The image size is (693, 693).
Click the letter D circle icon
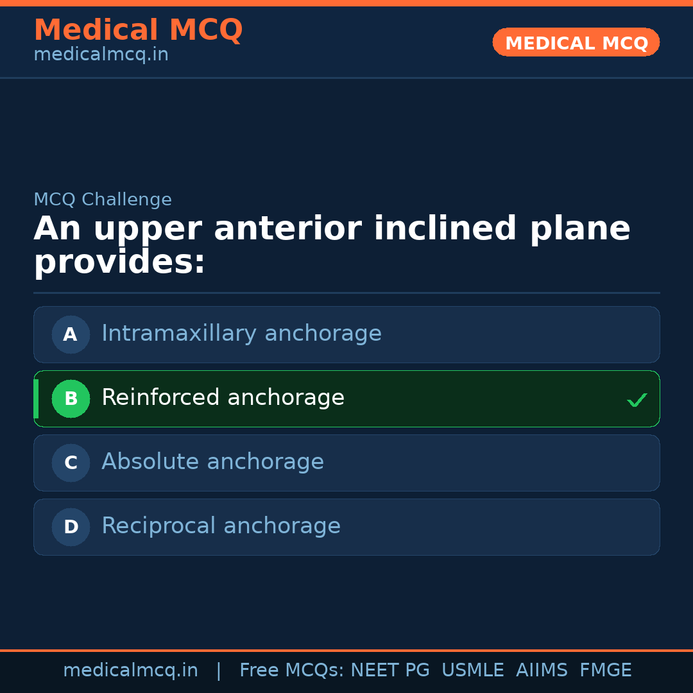(71, 527)
